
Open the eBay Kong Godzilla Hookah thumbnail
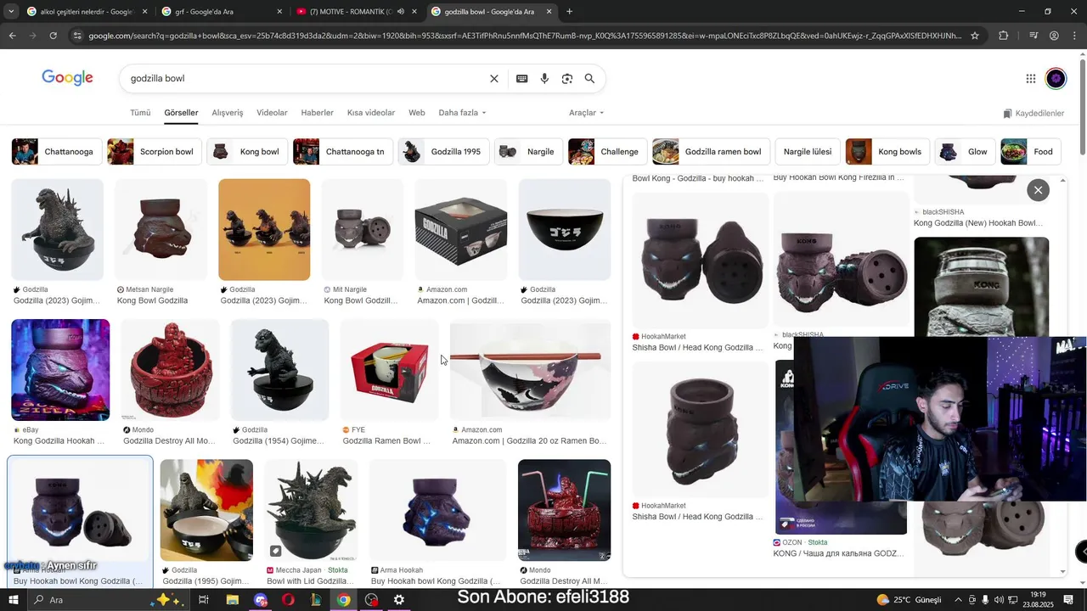(60, 370)
